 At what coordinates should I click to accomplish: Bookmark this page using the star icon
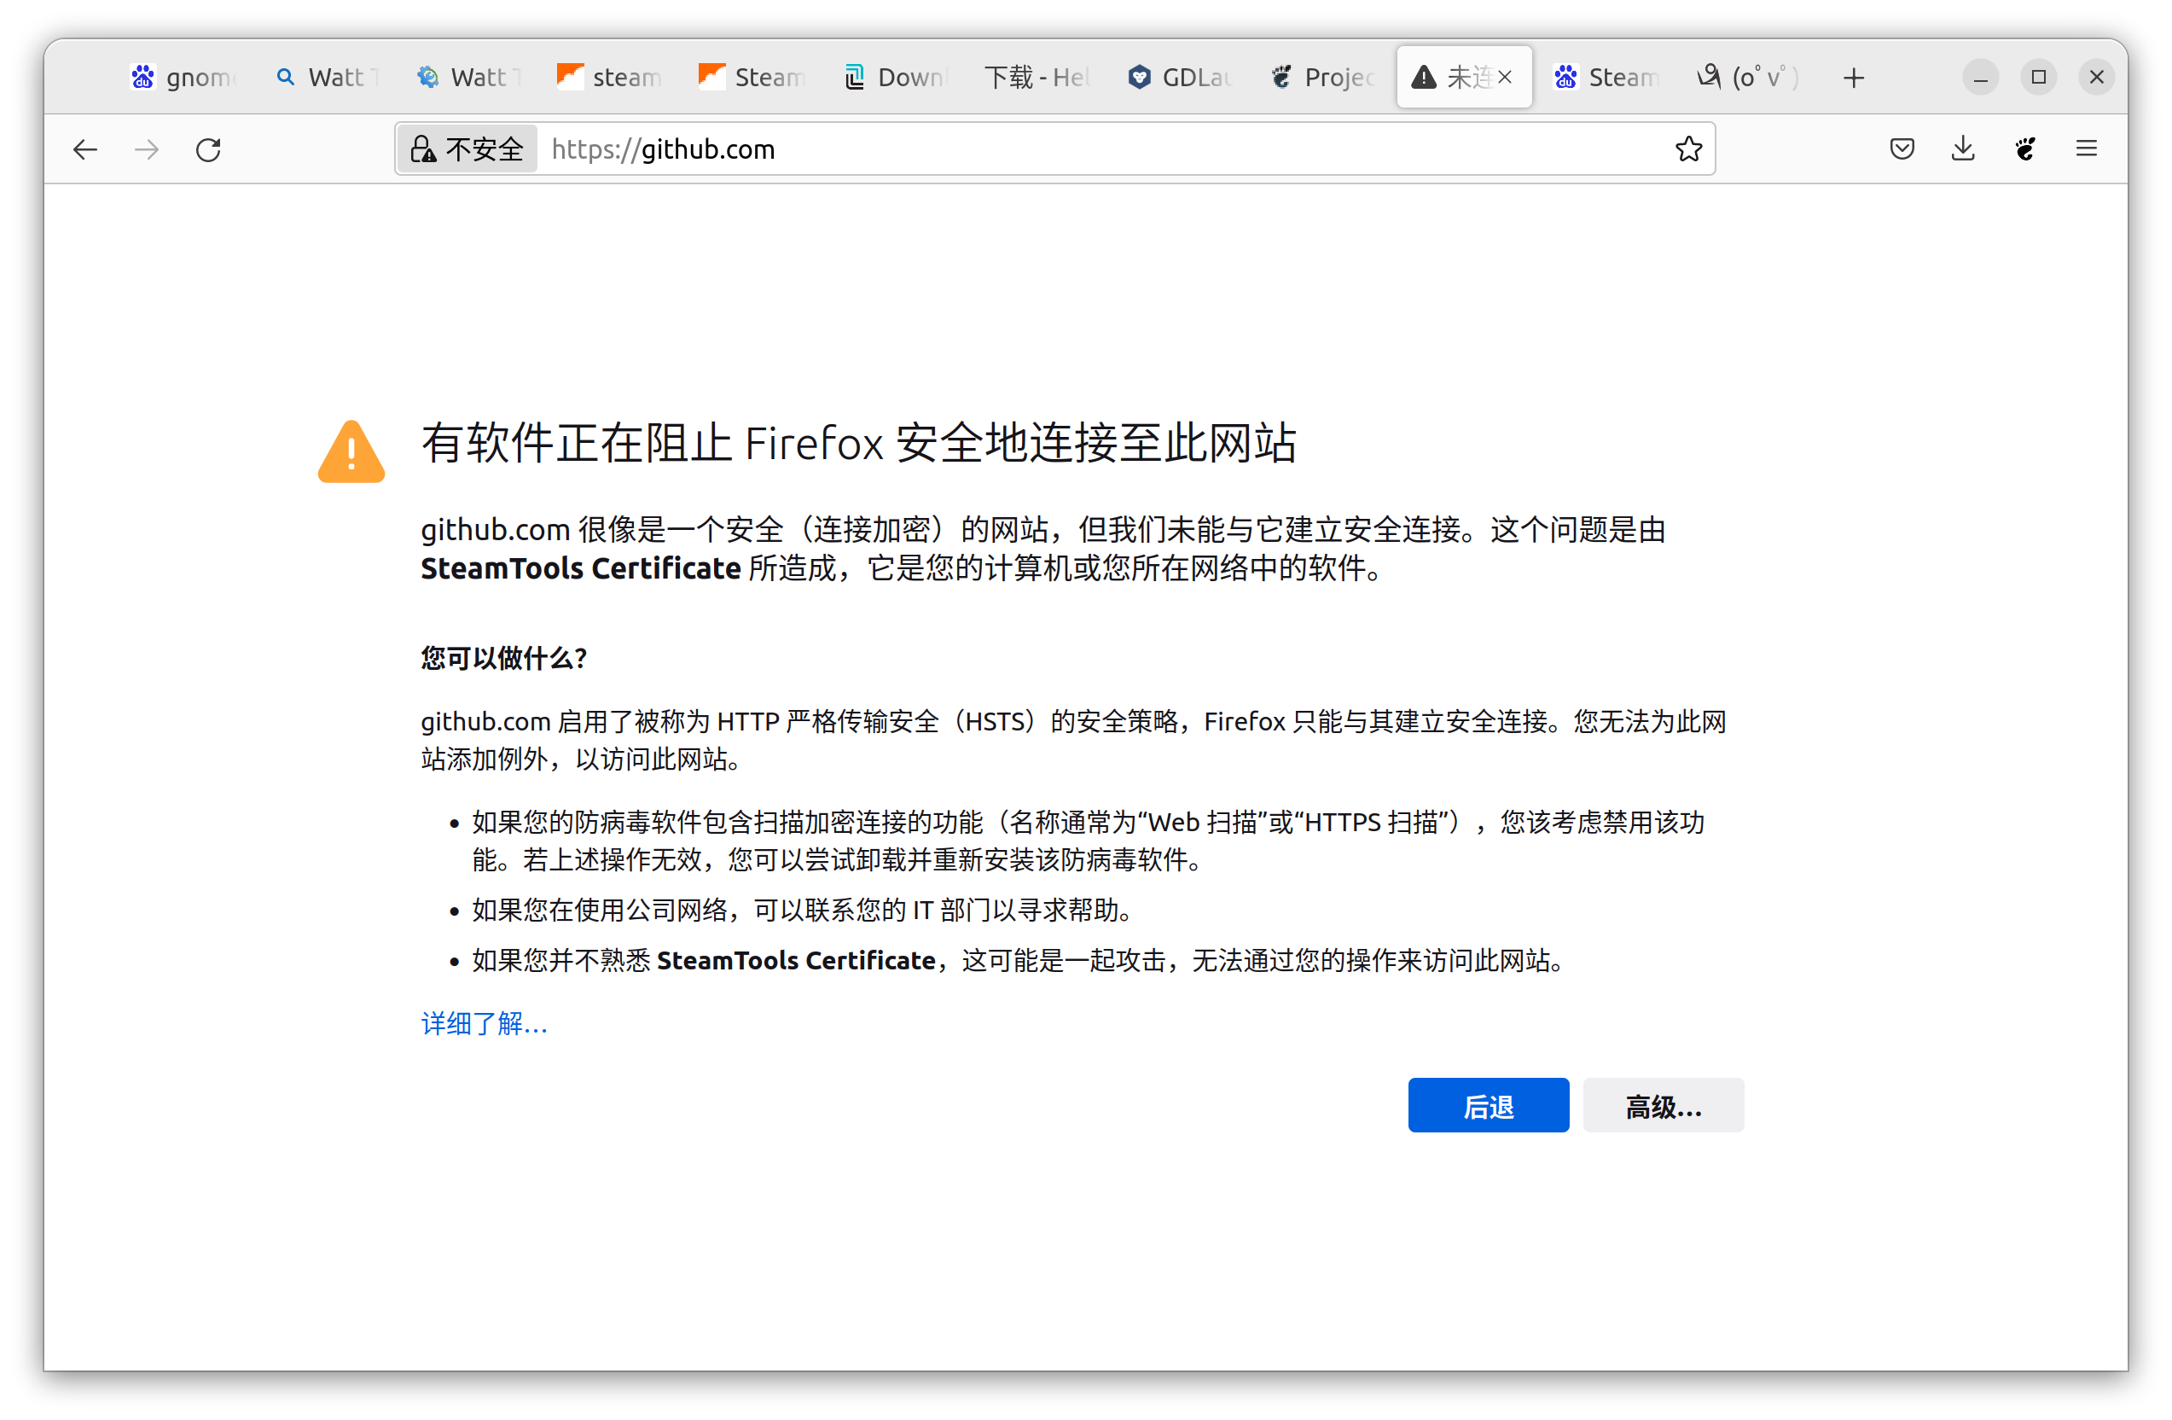point(1688,148)
